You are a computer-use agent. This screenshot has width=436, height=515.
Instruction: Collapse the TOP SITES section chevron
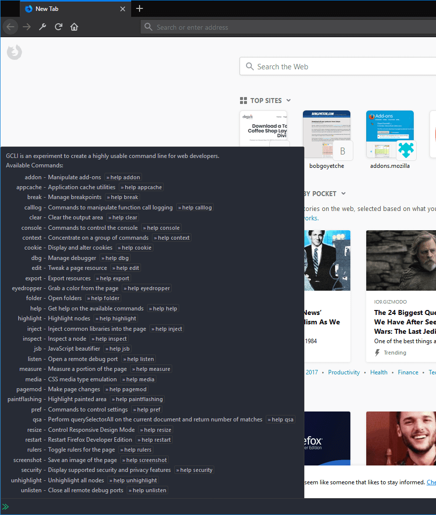point(288,101)
